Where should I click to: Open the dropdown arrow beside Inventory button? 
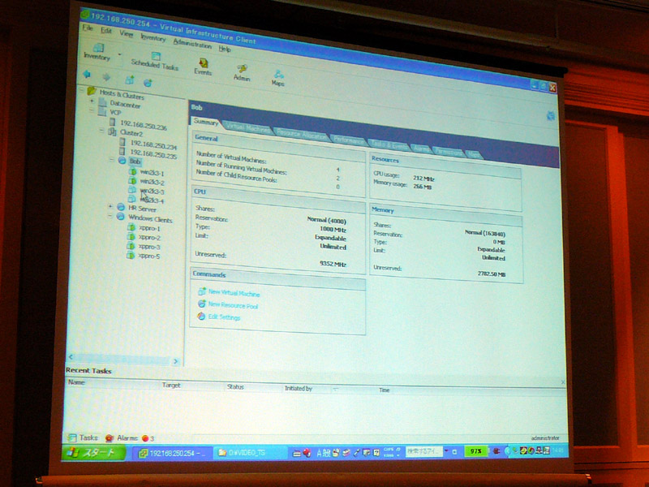pos(119,54)
